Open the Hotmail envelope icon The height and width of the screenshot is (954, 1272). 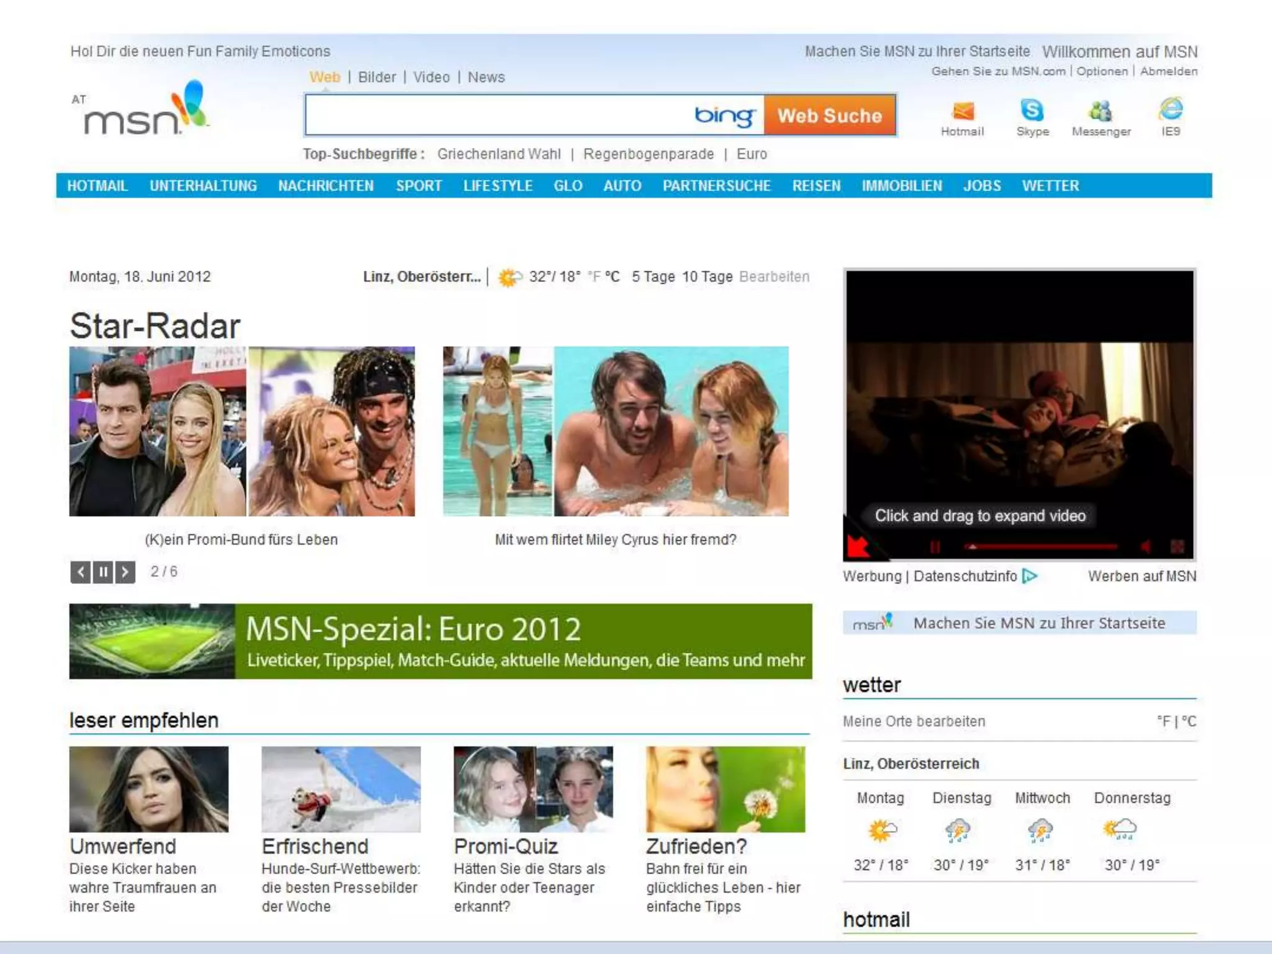(962, 112)
